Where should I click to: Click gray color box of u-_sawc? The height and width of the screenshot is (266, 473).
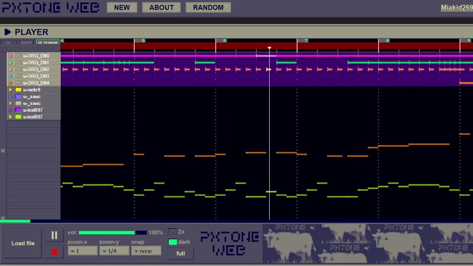coord(18,103)
